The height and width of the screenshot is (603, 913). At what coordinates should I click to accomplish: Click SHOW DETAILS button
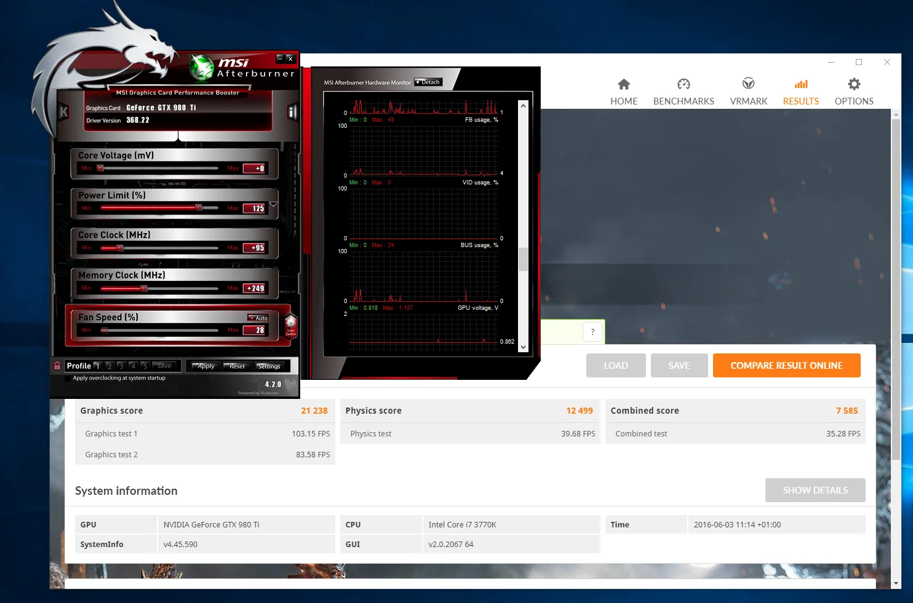tap(815, 490)
